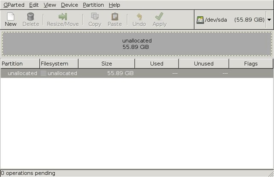Viewport: 274px width, 177px height.
Task: Click the gray unallocated filesystem color swatch
Action: click(x=43, y=73)
